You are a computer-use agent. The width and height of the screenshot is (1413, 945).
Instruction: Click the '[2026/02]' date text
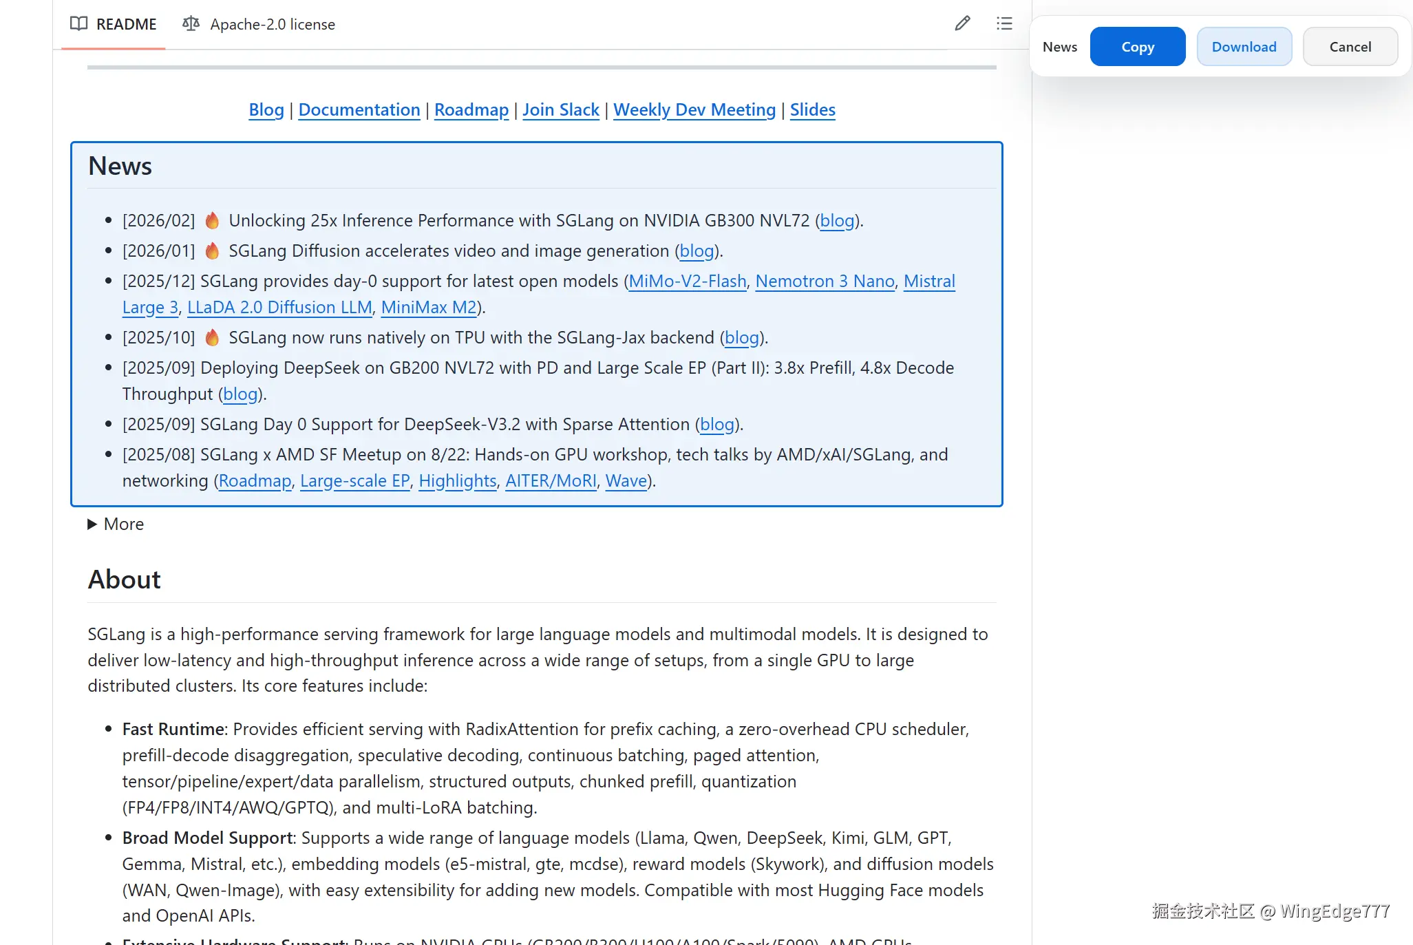(159, 220)
